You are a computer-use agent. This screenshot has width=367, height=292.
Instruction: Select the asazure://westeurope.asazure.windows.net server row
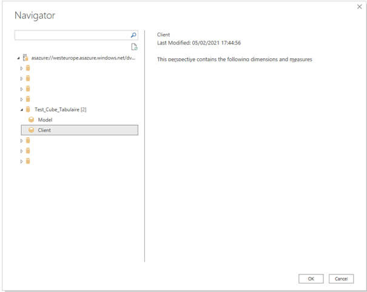click(83, 58)
